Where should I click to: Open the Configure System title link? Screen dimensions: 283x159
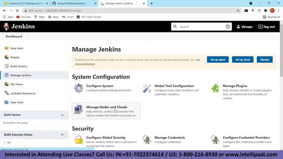(x=100, y=86)
